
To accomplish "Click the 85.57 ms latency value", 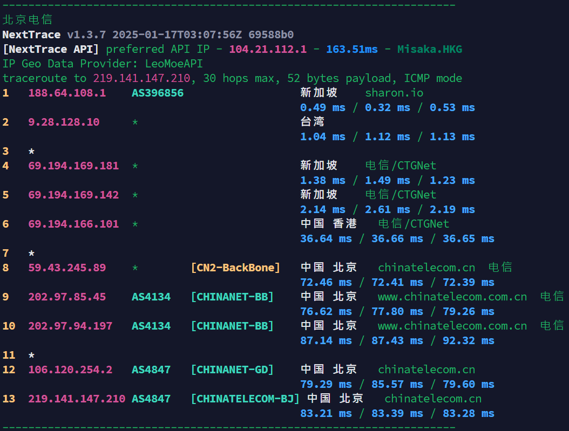I will [397, 384].
